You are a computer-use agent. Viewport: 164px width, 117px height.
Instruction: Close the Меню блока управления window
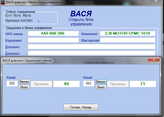(156, 1)
